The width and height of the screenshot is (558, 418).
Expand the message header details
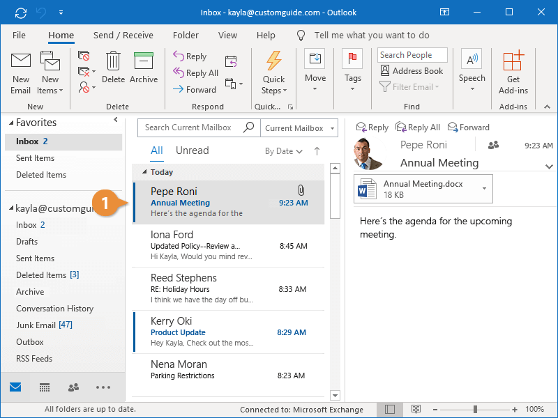(549, 167)
